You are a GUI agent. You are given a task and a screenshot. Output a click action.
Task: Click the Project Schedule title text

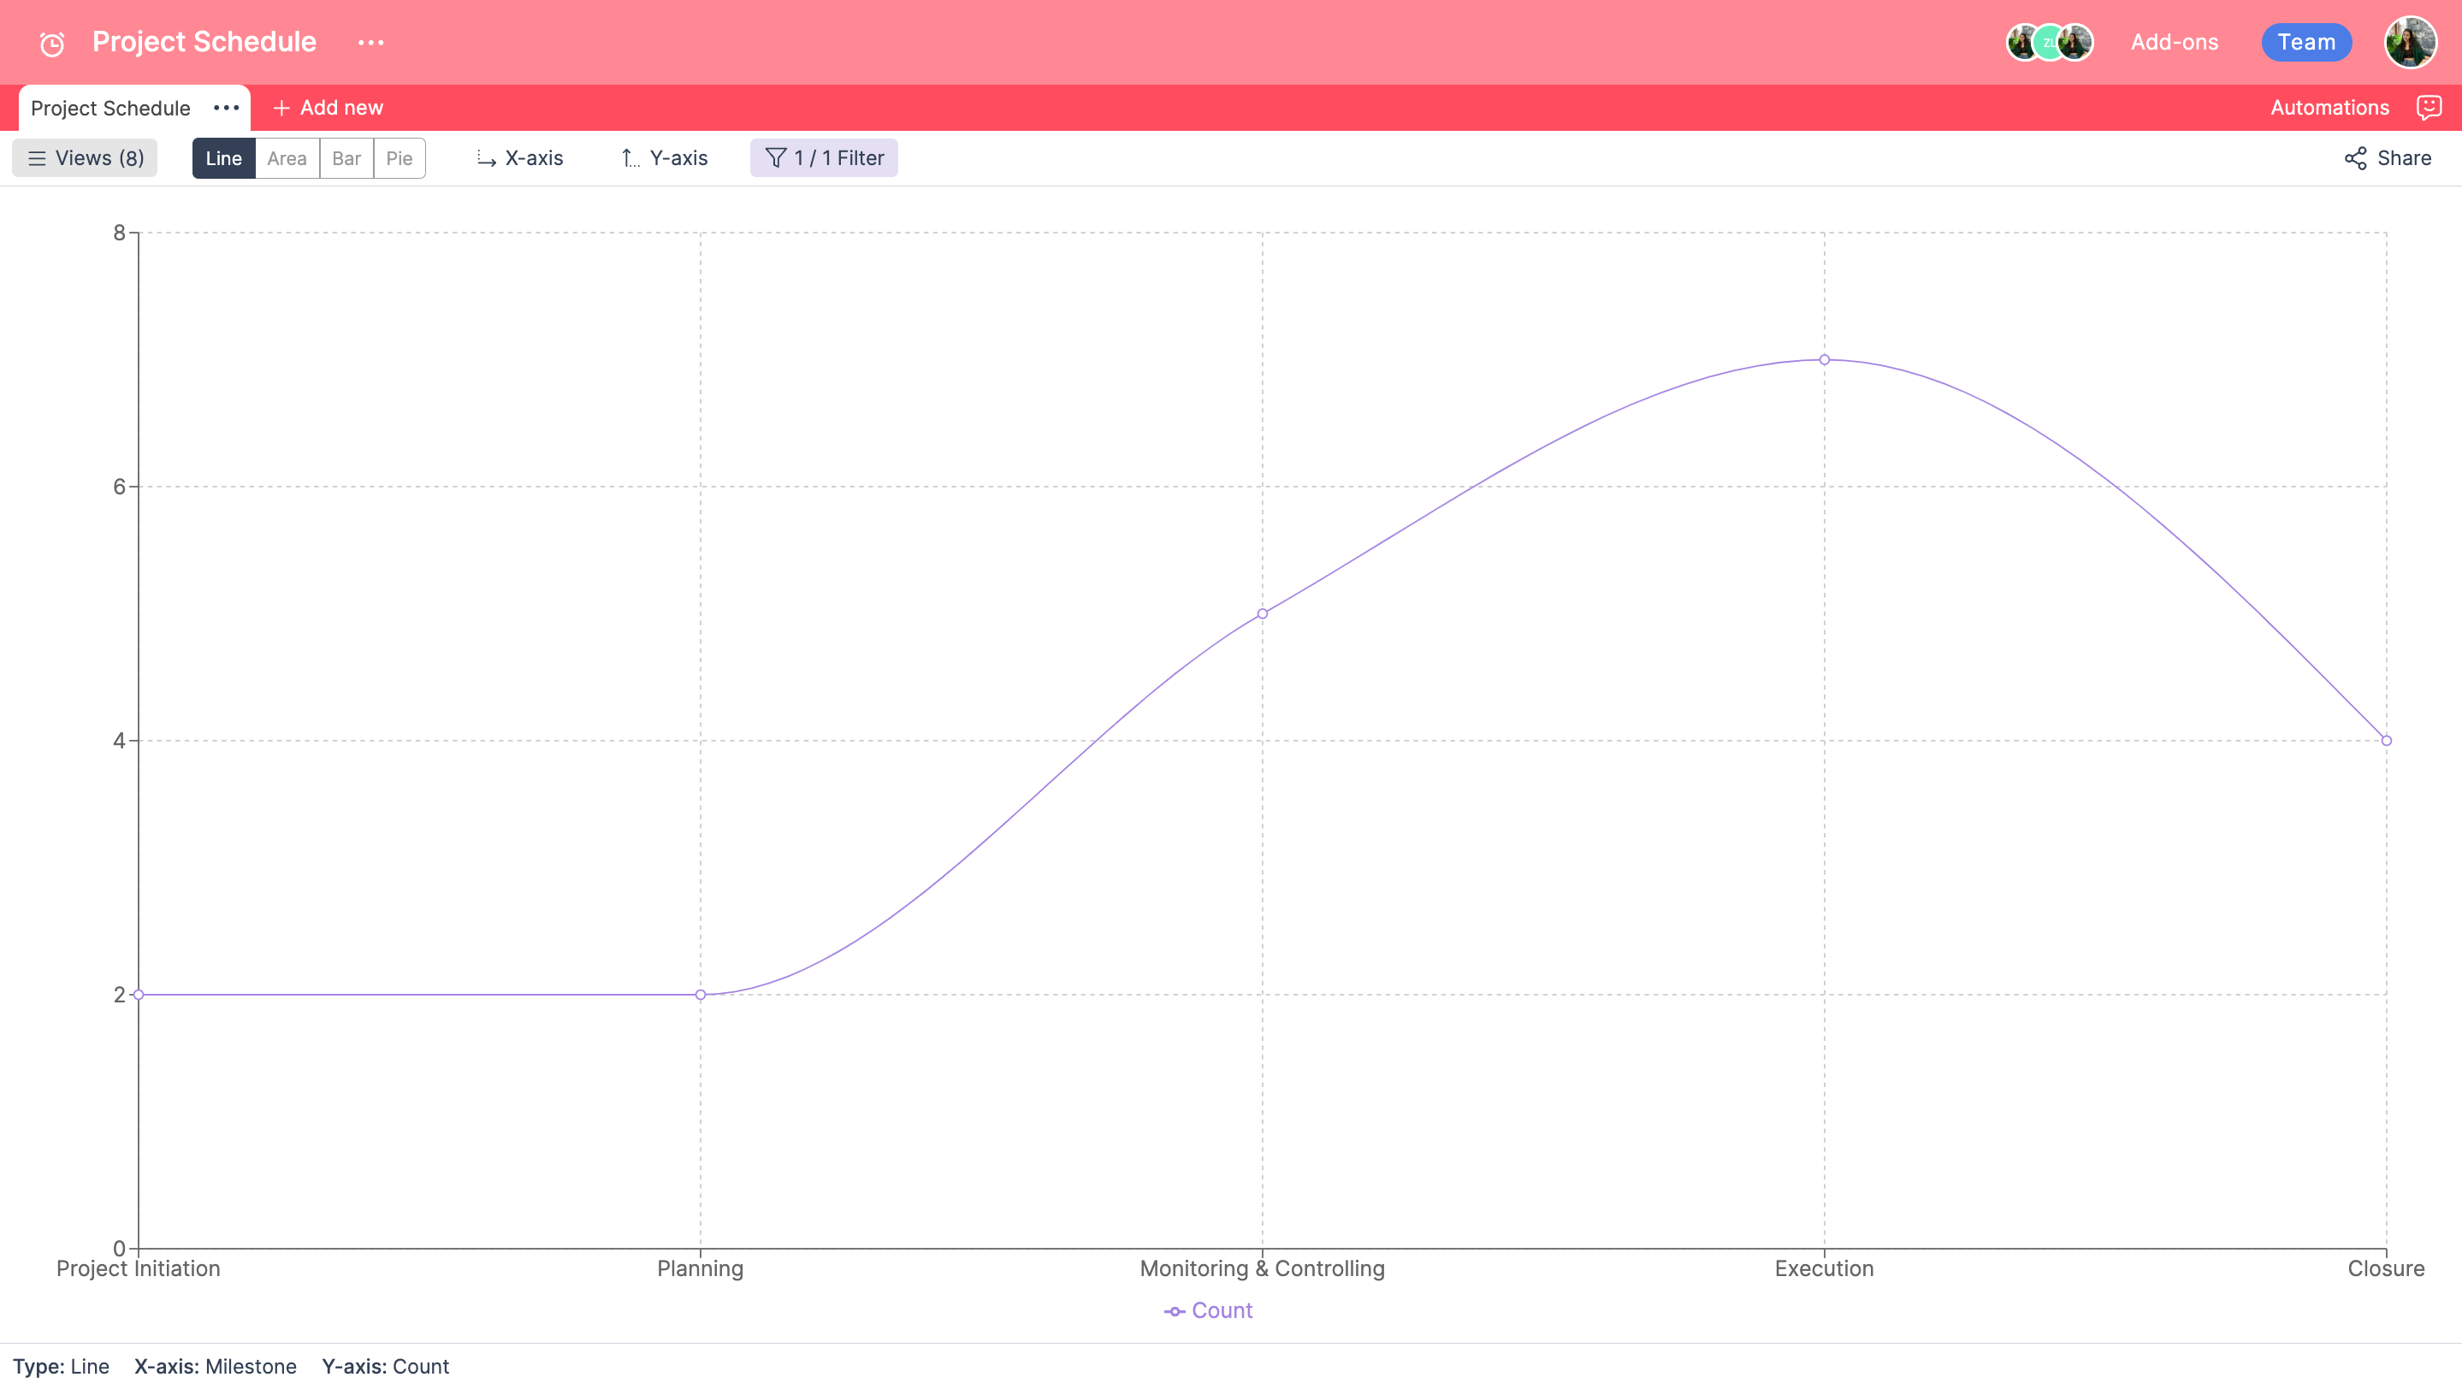click(204, 42)
